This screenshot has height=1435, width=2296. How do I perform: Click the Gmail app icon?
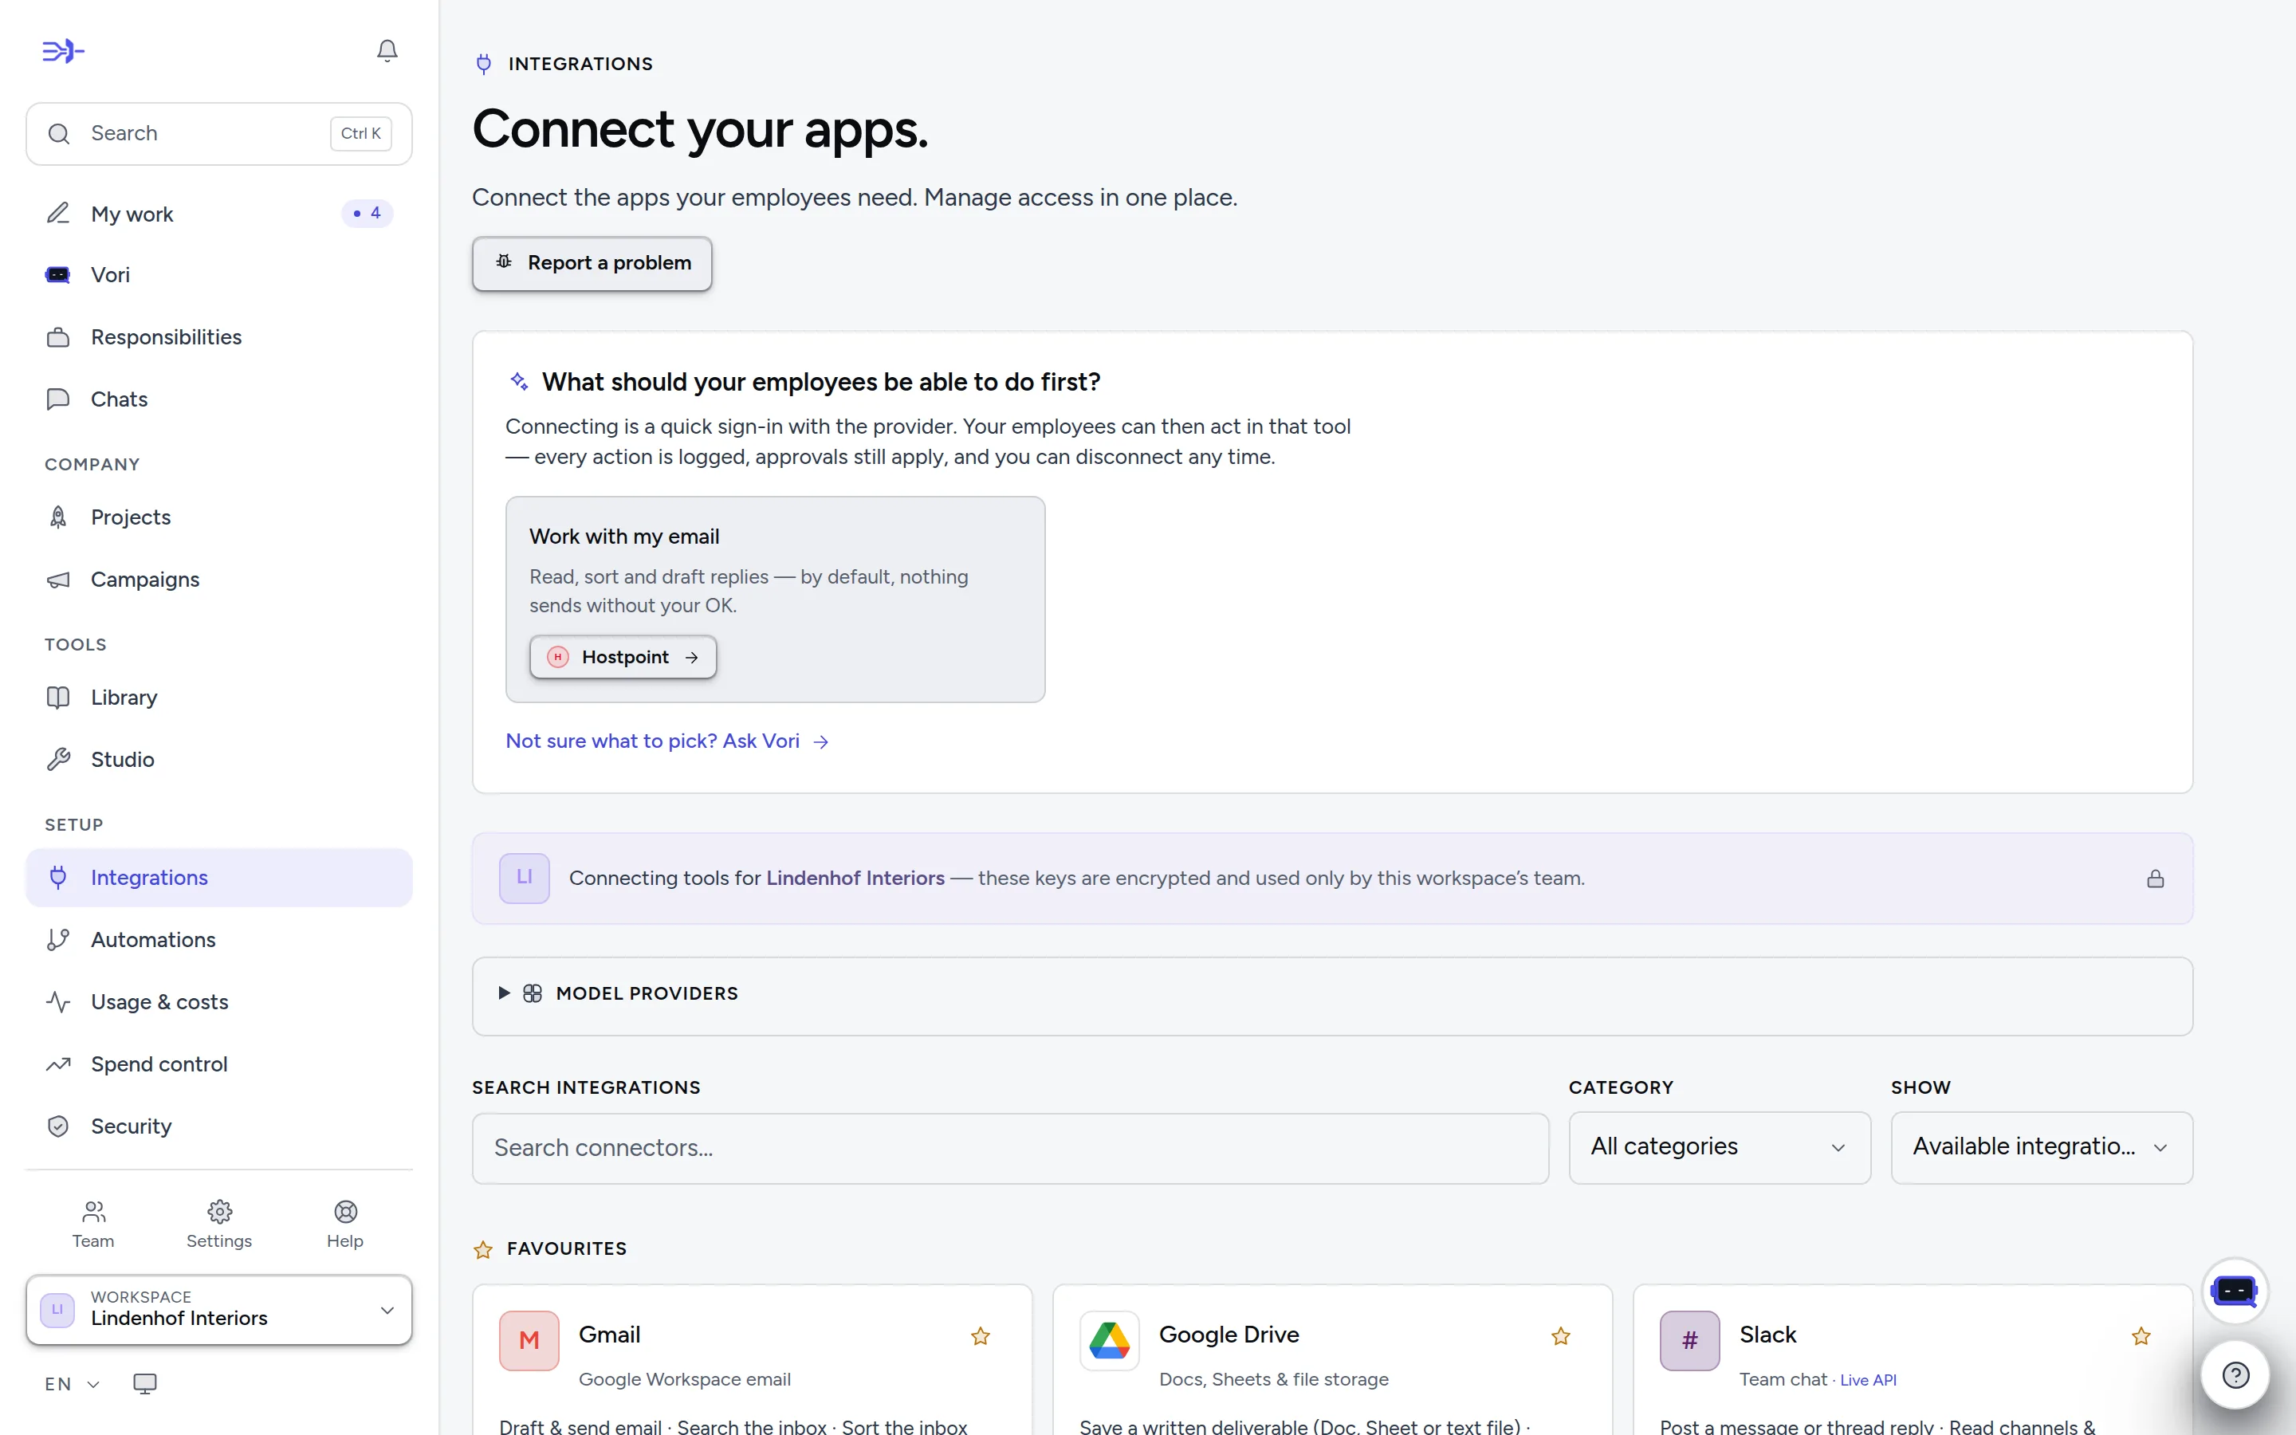tap(529, 1340)
